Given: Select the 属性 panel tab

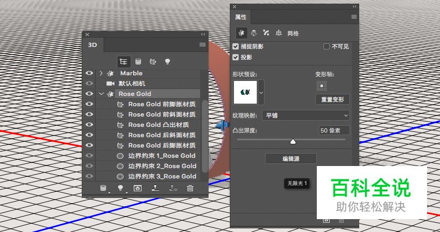Looking at the screenshot, I should click(x=241, y=17).
